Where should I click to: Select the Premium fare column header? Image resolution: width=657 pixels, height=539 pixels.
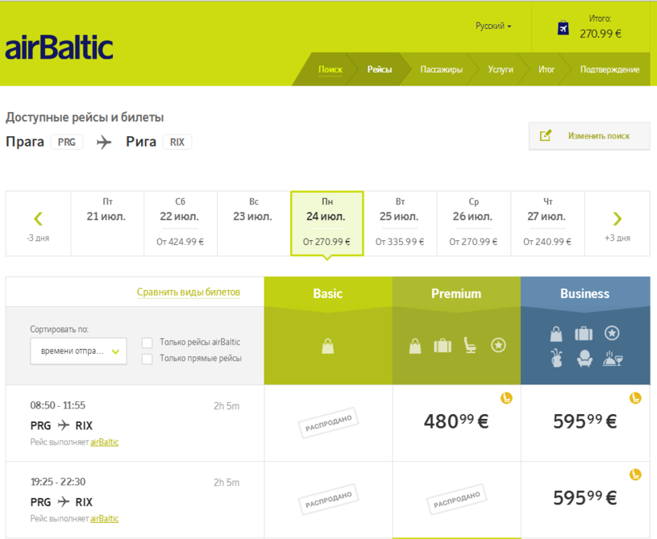pyautogui.click(x=457, y=294)
